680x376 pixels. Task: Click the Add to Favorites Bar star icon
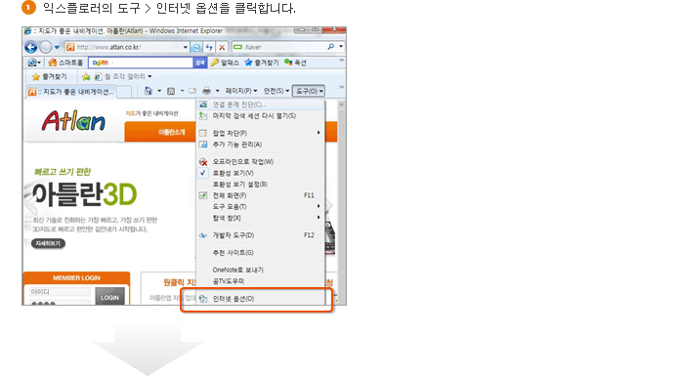[x=86, y=77]
